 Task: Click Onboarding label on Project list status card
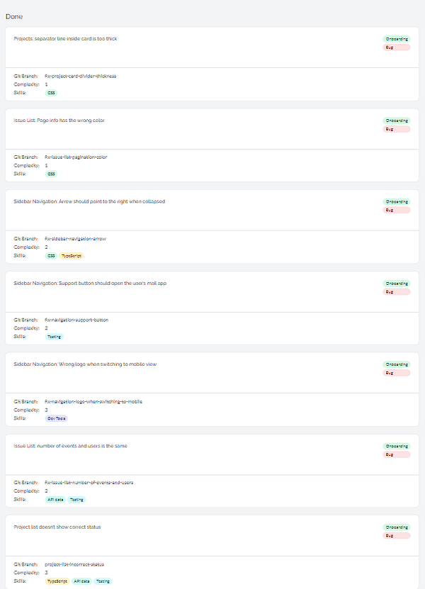coord(396,527)
